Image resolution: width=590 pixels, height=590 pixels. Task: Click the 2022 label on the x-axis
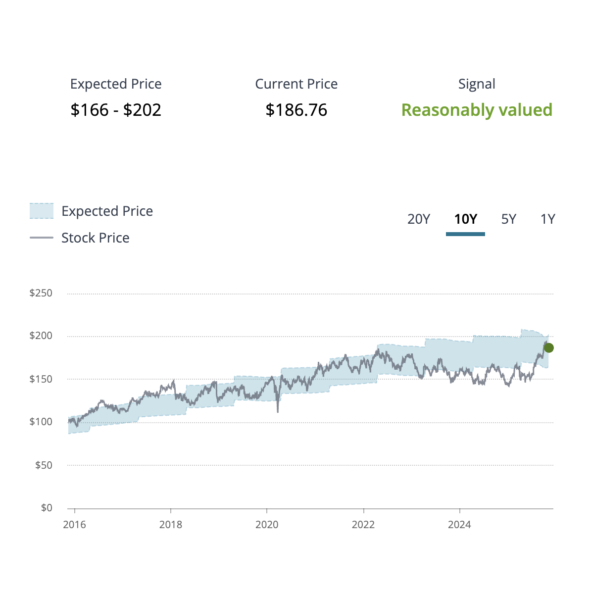(x=364, y=525)
